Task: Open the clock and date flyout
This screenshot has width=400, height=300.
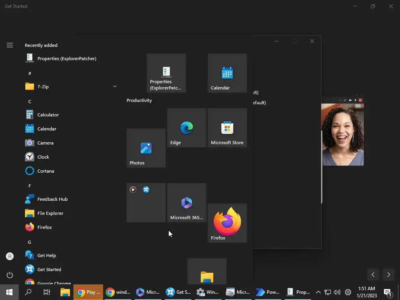Action: (x=366, y=292)
